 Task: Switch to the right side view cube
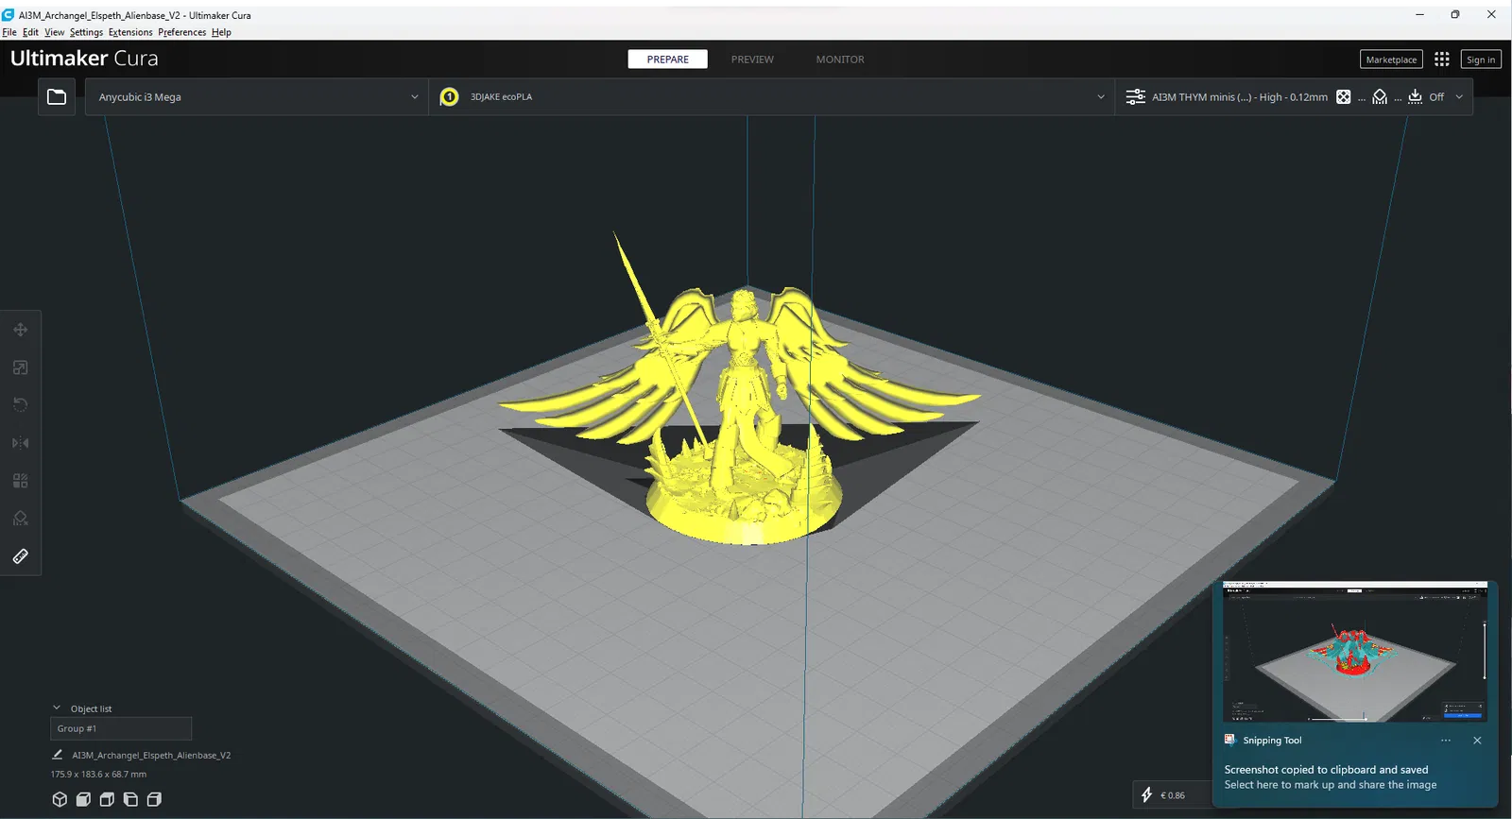(x=154, y=799)
